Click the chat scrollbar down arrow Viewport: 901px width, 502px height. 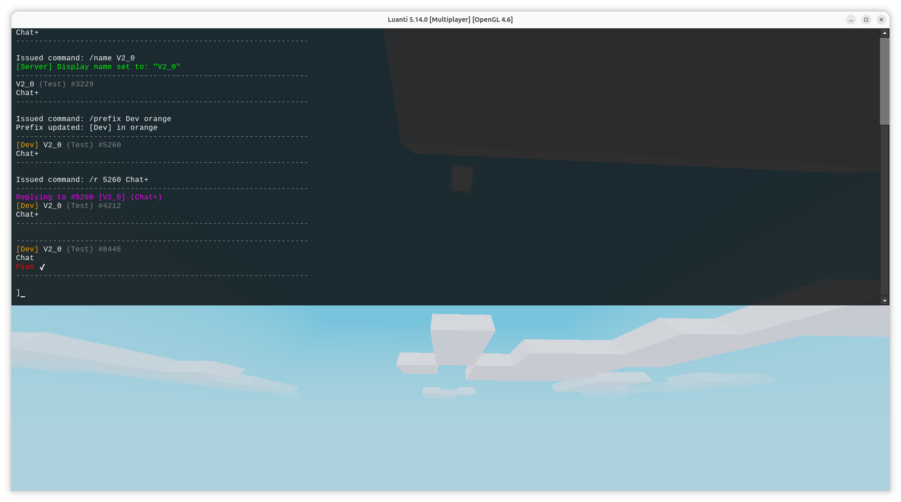885,301
